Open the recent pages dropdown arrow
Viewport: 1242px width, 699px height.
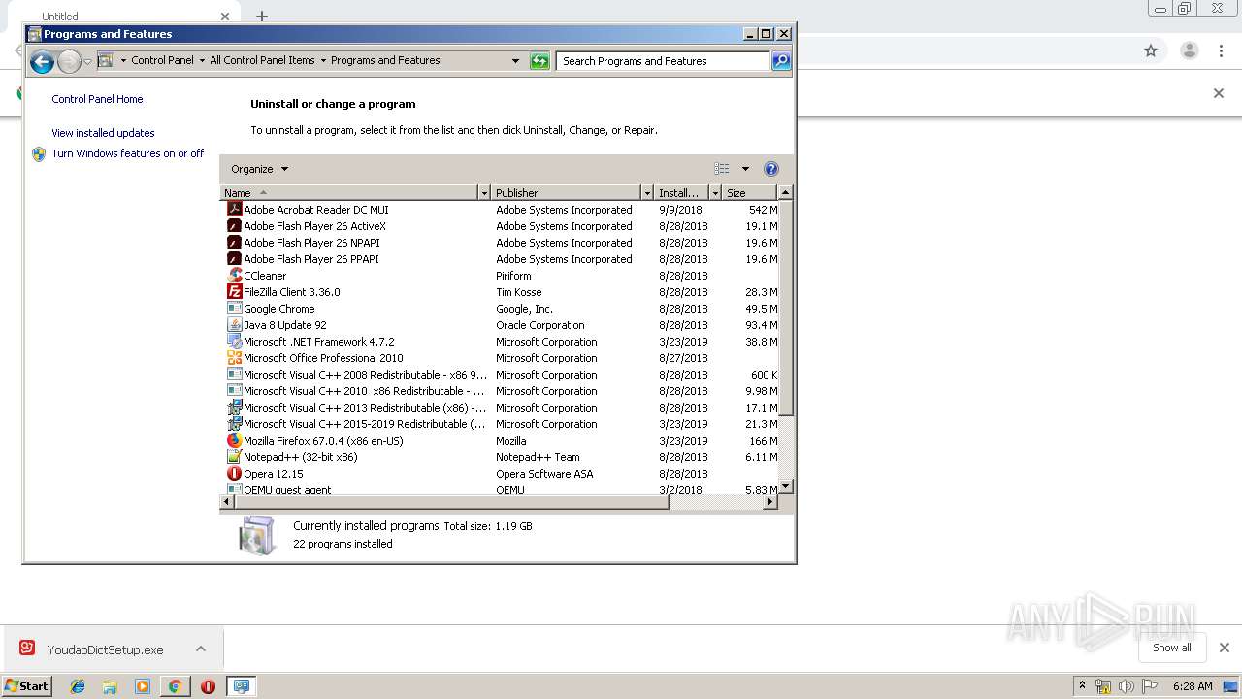pos(87,62)
